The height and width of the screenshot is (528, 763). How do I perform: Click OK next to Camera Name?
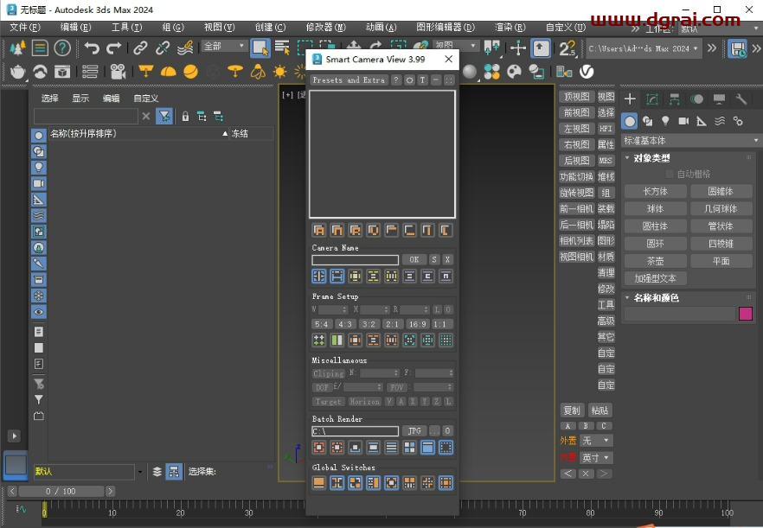click(414, 259)
